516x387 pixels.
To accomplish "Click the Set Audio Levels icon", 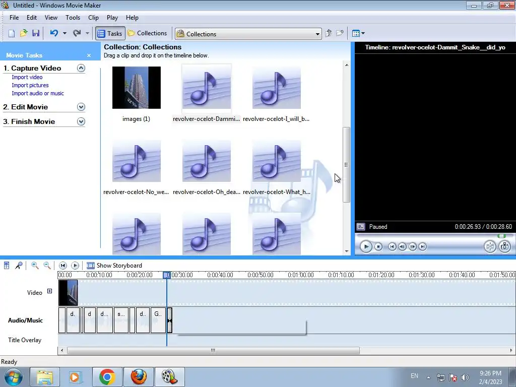I will coord(7,265).
